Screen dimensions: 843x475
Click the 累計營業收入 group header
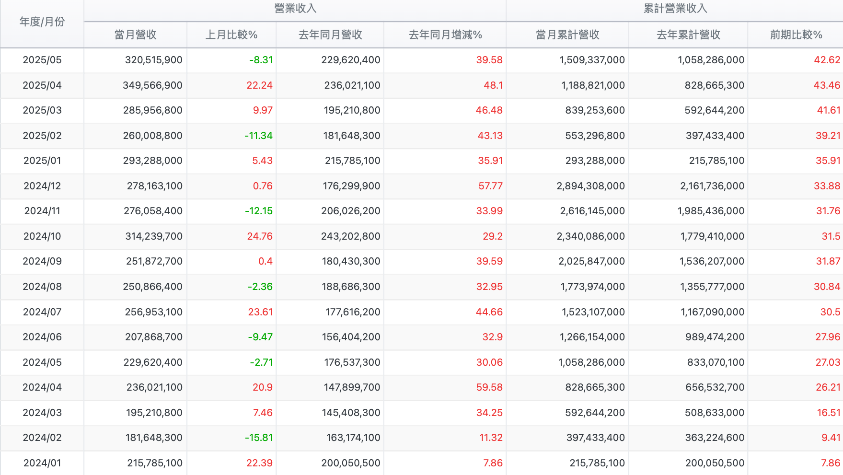coord(674,8)
